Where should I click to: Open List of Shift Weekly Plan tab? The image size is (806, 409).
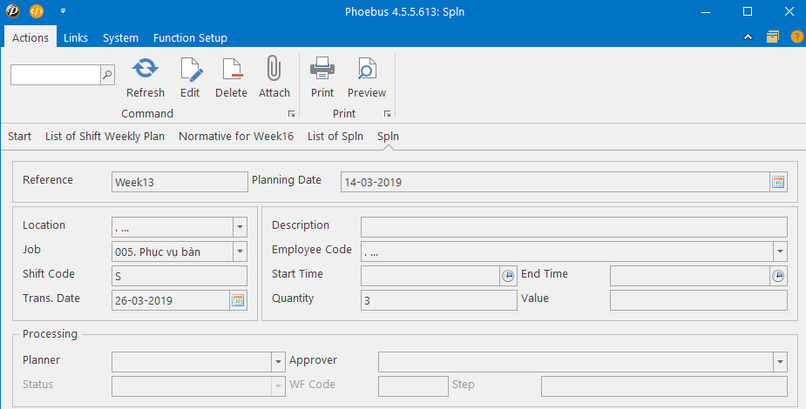105,136
